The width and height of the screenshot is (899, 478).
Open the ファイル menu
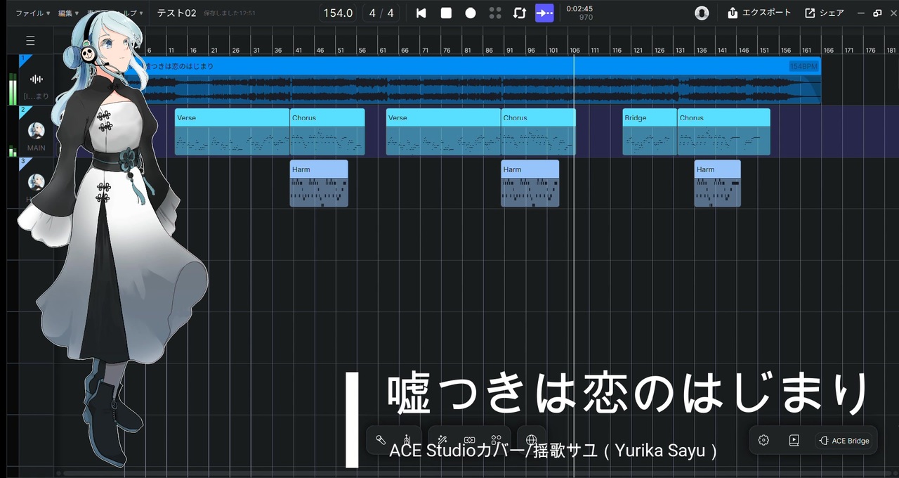coord(33,13)
